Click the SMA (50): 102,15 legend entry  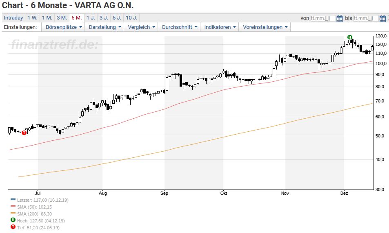pyautogui.click(x=34, y=207)
